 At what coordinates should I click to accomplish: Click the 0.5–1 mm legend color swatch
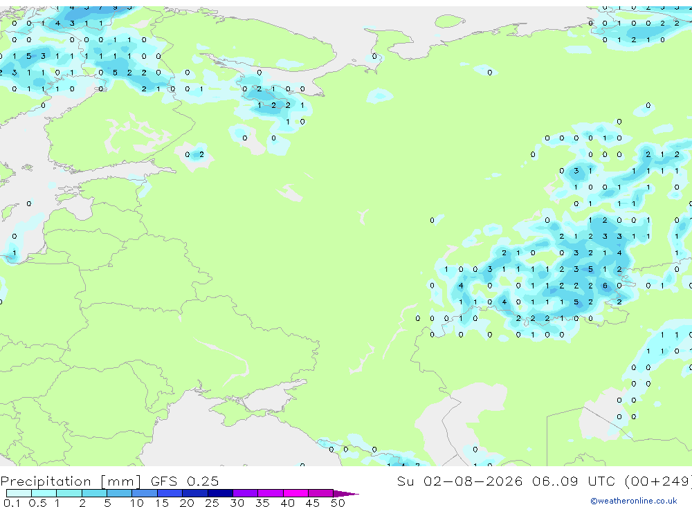44,493
